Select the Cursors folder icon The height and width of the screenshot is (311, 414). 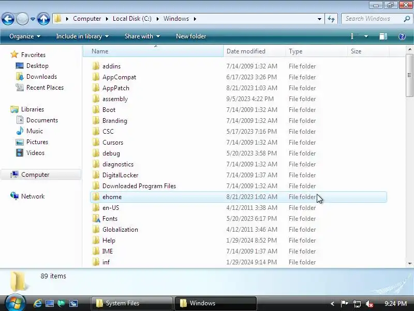click(x=96, y=142)
